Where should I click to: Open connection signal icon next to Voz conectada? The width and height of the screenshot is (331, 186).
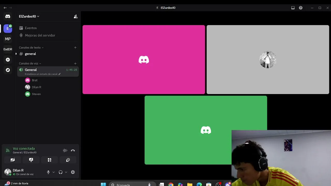tap(8, 150)
